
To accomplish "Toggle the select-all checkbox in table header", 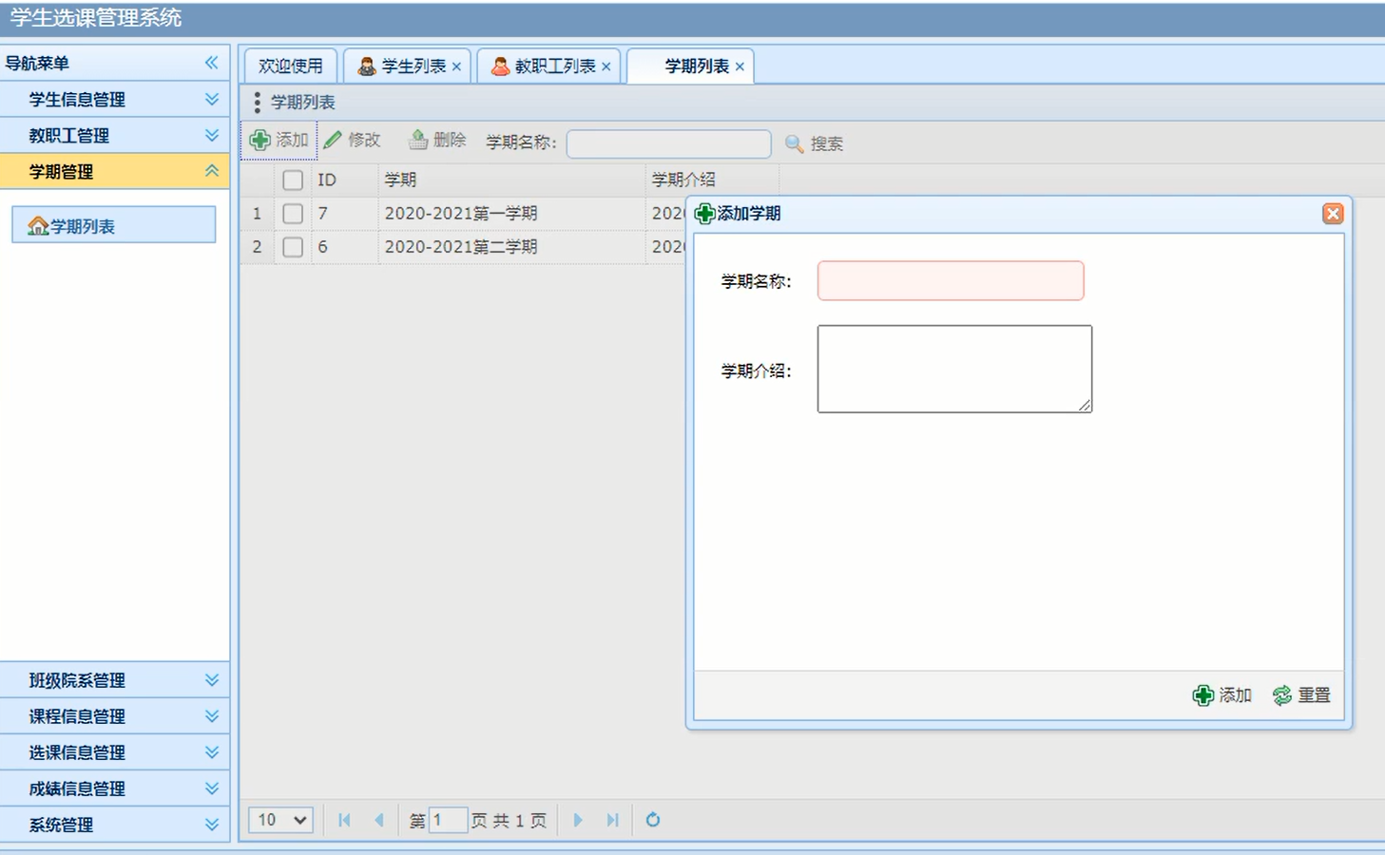I will coord(293,180).
